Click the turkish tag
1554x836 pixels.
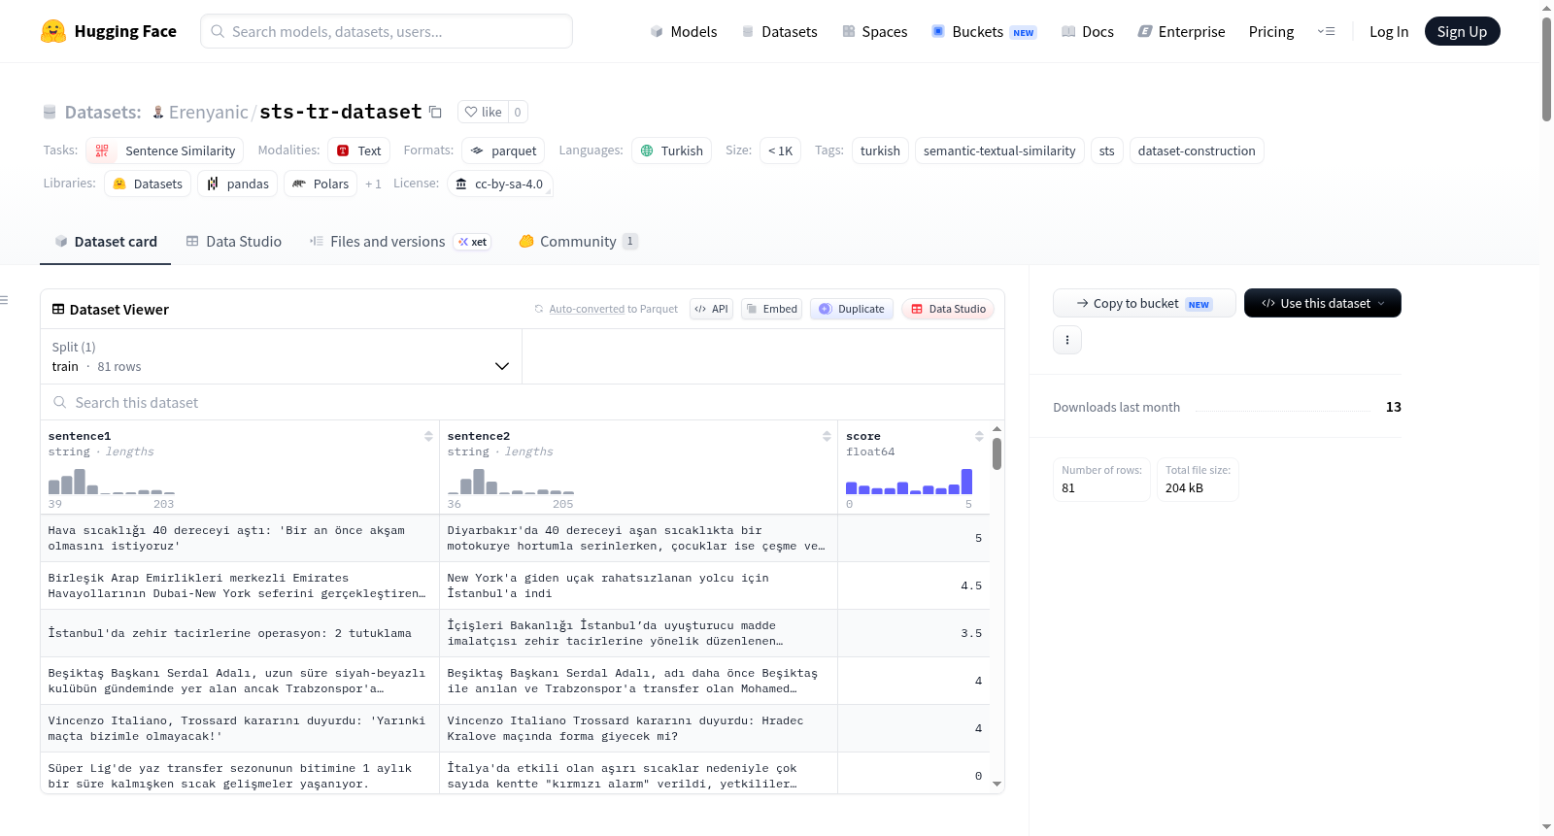click(880, 150)
